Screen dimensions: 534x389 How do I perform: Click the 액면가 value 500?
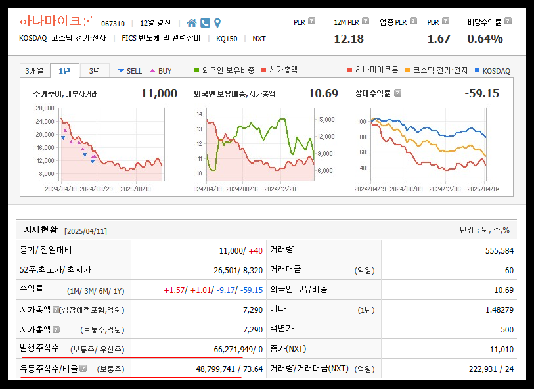507,330
